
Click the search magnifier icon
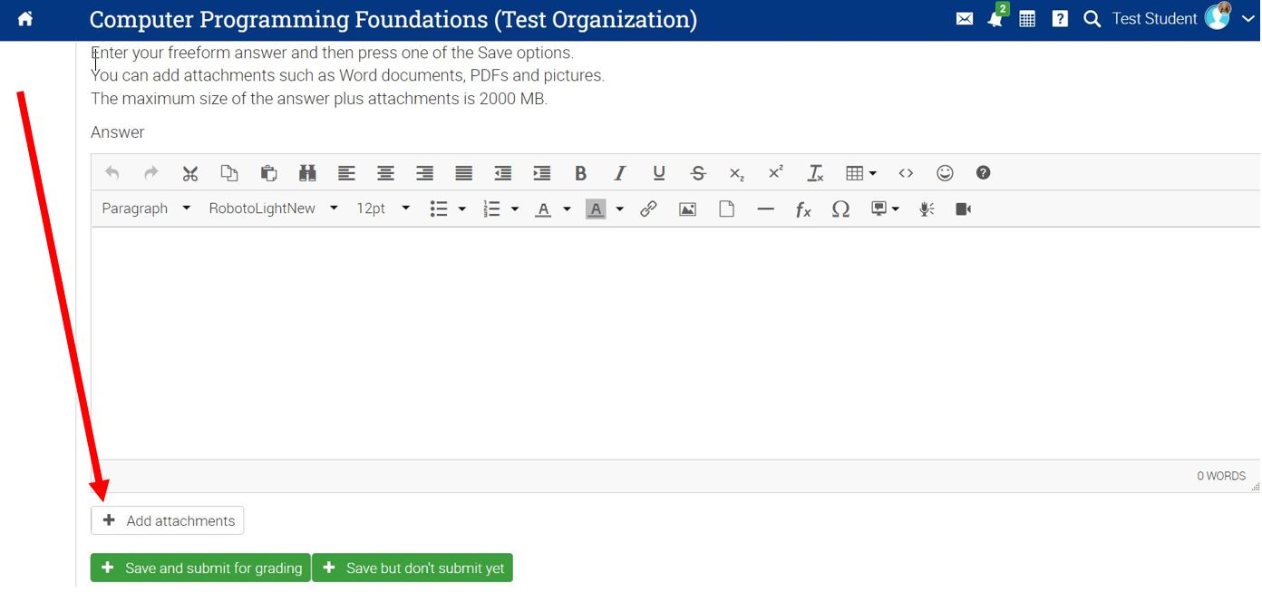click(1092, 19)
